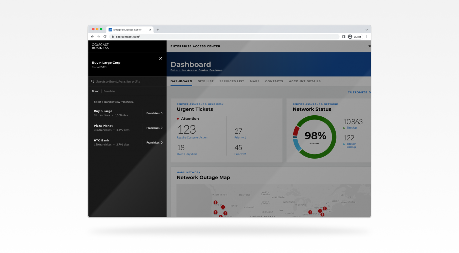Open the browser three-dot menu
This screenshot has width=459, height=253.
[366, 37]
